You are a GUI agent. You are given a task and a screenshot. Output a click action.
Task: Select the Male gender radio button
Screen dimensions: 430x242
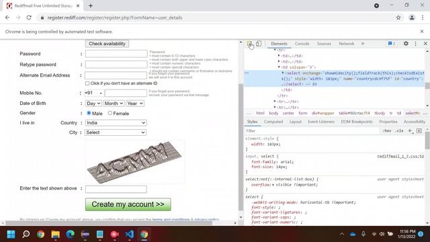tap(89, 113)
